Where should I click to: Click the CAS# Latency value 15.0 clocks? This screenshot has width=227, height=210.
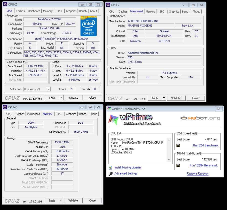click(x=62, y=151)
